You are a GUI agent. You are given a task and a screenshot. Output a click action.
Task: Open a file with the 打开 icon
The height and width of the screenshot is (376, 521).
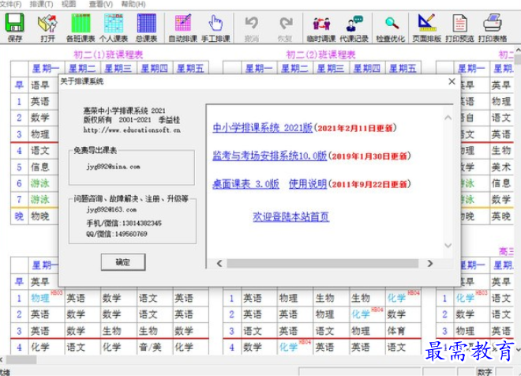pos(47,28)
